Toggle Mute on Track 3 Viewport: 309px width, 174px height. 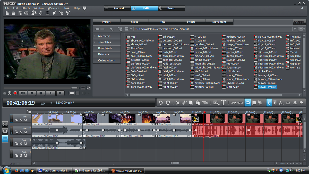coord(25,144)
